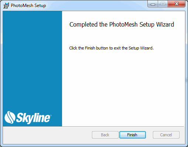Image resolution: width=188 pixels, height=147 pixels.
Task: Click the installer icon in the title bar
Action: tap(6, 6)
